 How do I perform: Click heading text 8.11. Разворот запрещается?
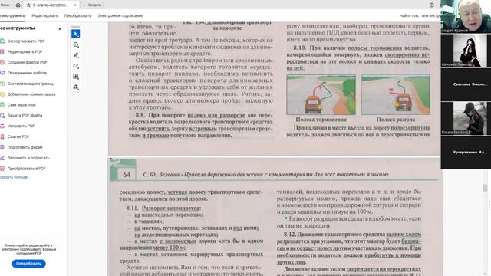[163, 208]
